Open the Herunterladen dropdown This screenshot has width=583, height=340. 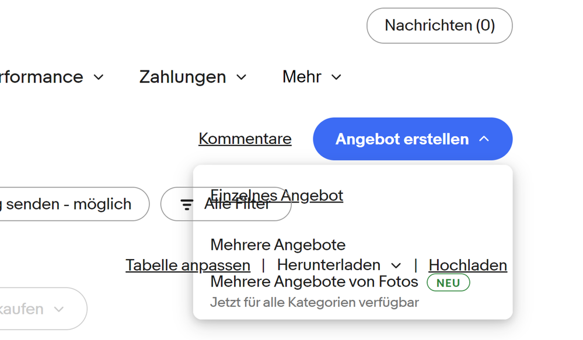[330, 265]
